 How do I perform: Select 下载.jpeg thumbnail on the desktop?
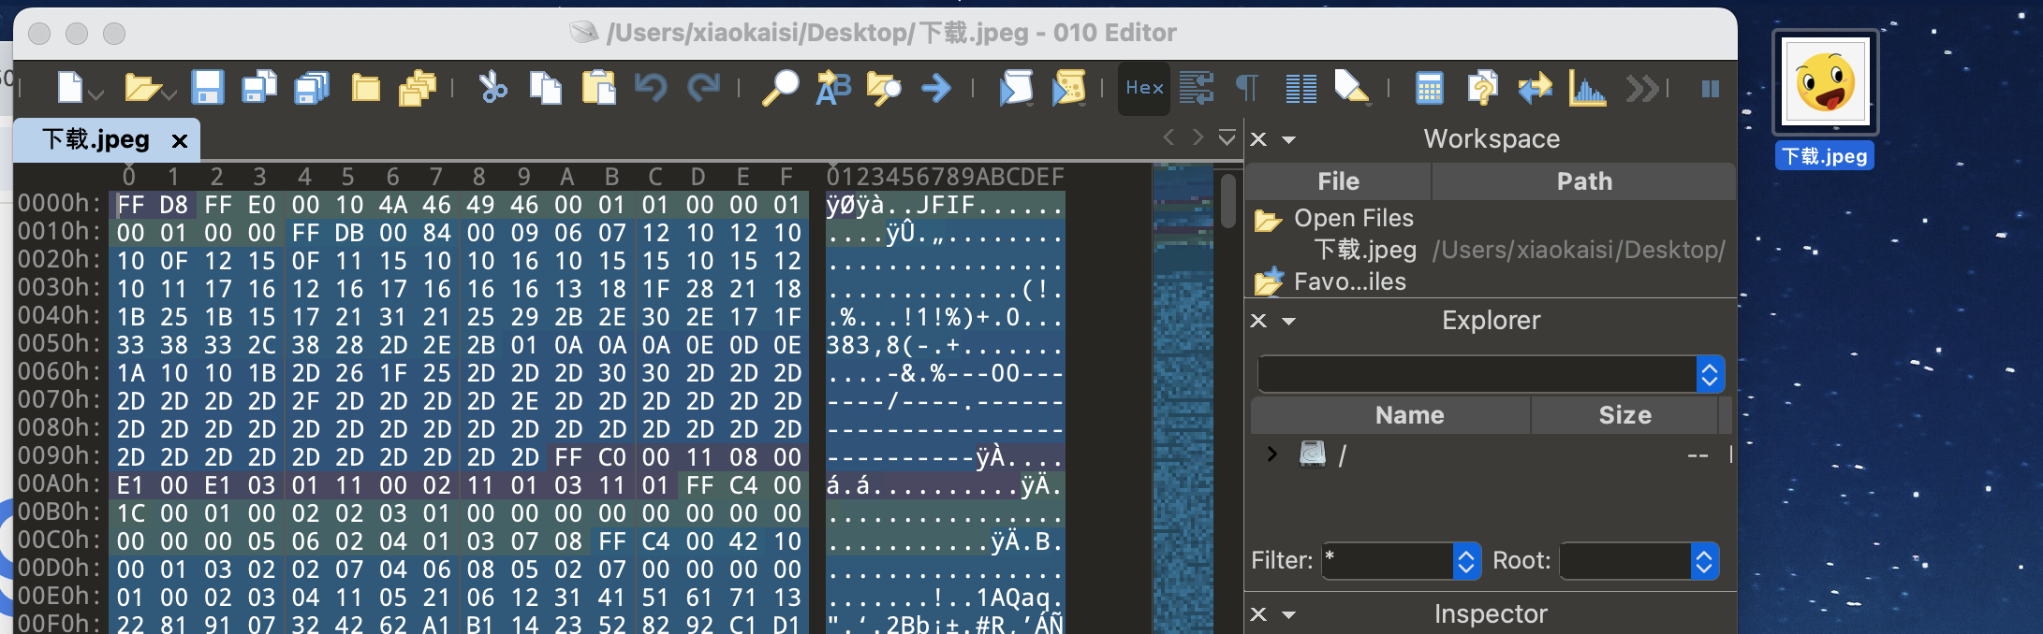tap(1825, 83)
